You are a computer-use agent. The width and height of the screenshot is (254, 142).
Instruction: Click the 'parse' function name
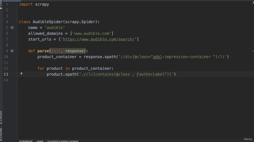click(43, 51)
